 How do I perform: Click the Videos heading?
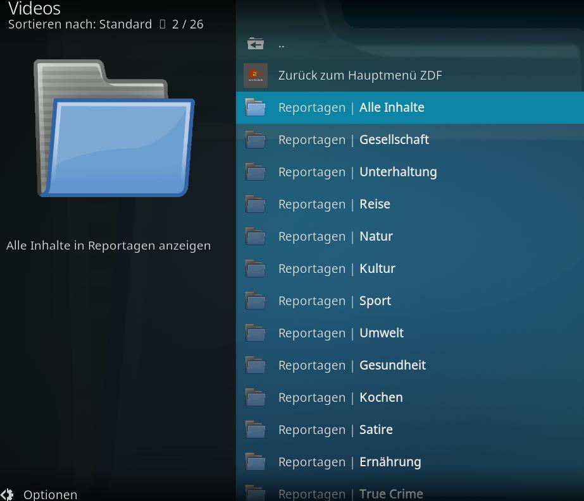point(34,8)
